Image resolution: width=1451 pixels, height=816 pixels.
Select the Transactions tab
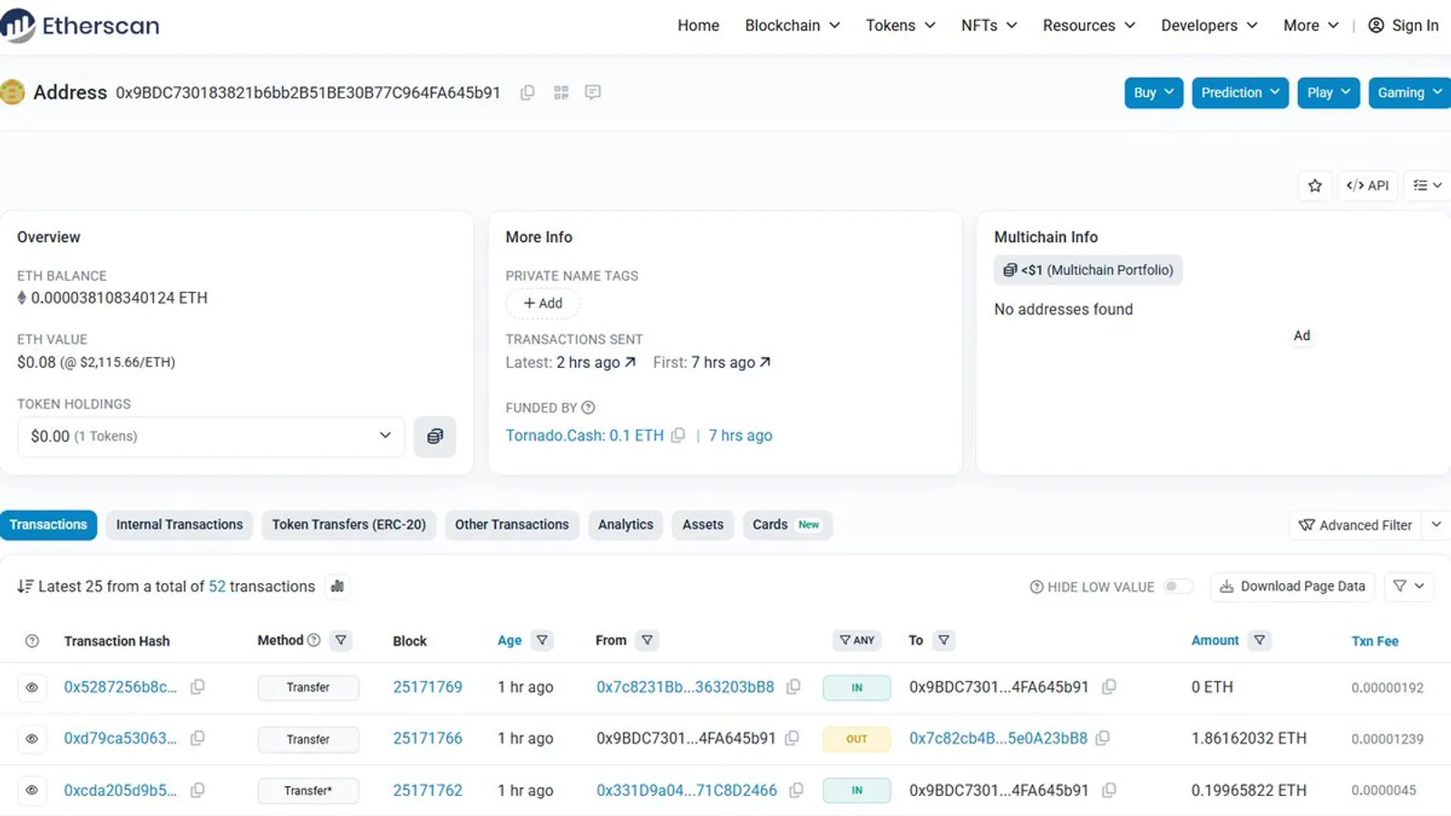(48, 525)
